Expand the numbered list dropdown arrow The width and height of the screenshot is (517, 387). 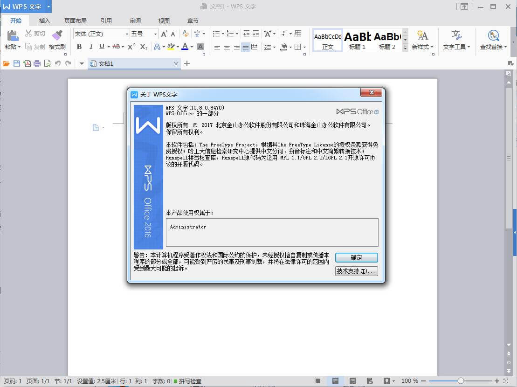pos(237,34)
